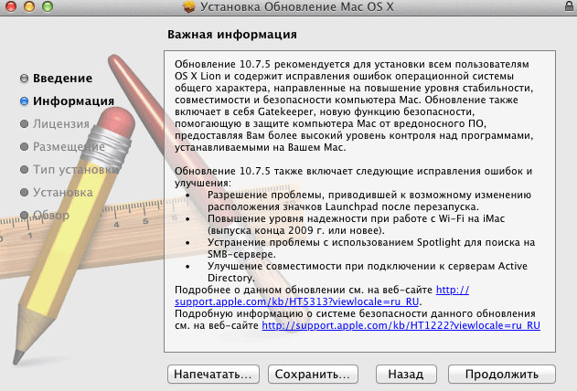
Task: Save the info via Сохранить… button
Action: 313,374
